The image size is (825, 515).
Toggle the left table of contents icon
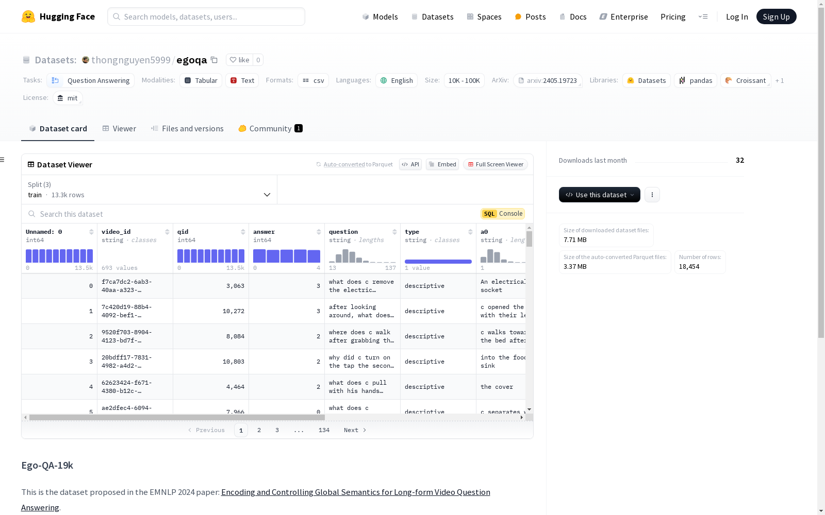2,160
